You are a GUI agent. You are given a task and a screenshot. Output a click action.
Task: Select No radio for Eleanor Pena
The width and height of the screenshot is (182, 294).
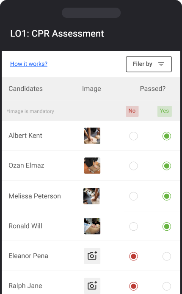click(133, 256)
